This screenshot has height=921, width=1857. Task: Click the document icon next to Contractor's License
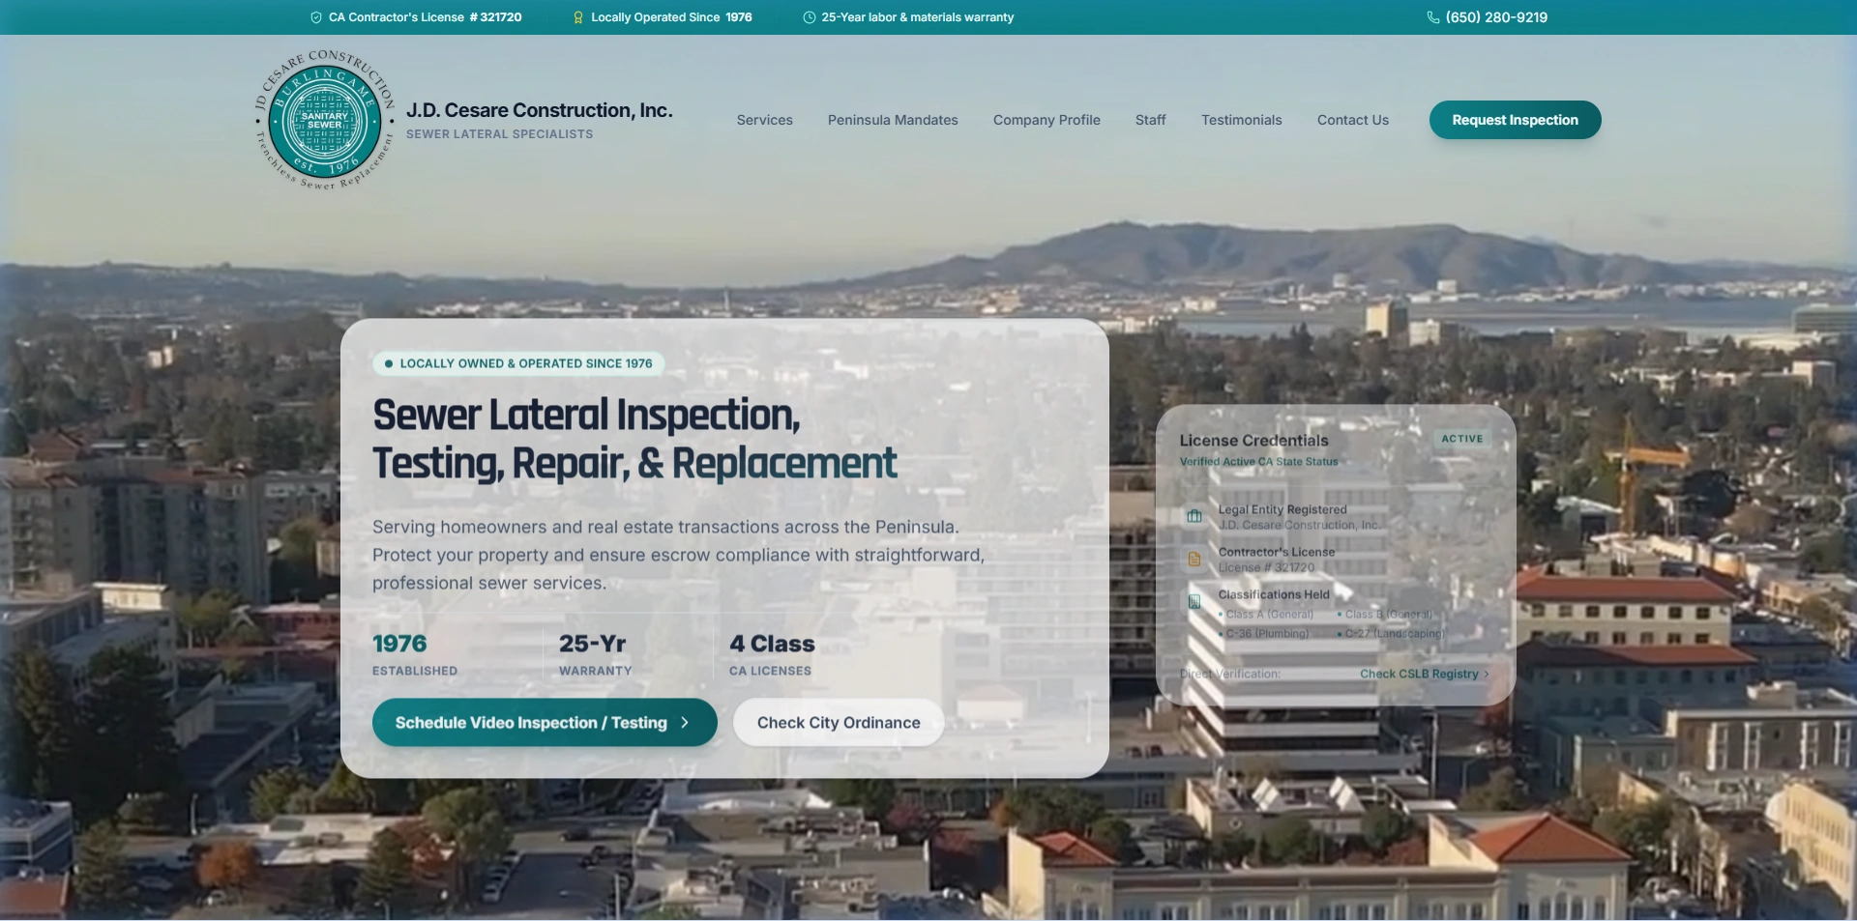[x=1194, y=559]
